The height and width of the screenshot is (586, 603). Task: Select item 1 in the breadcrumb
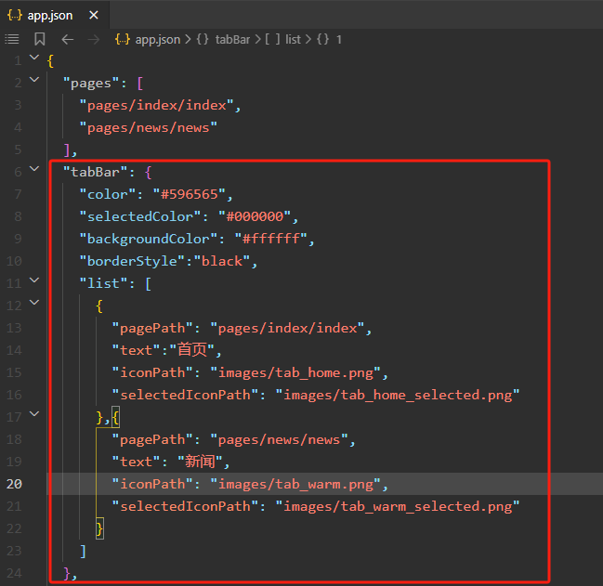coord(339,39)
